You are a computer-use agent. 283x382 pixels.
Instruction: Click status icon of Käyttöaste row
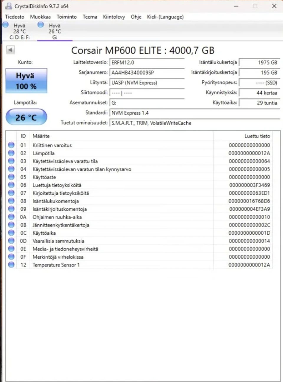(11, 177)
